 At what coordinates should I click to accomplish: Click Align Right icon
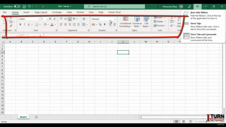(x=70, y=25)
